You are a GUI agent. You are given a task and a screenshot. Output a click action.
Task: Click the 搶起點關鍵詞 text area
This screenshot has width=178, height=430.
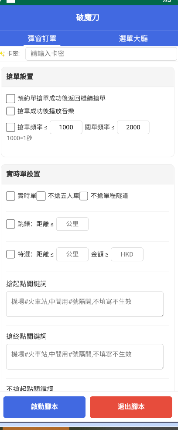pyautogui.click(x=85, y=304)
